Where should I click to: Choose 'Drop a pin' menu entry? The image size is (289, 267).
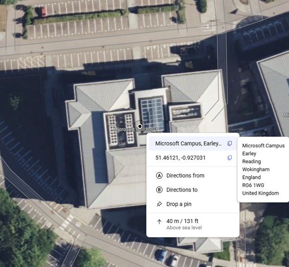tap(179, 204)
